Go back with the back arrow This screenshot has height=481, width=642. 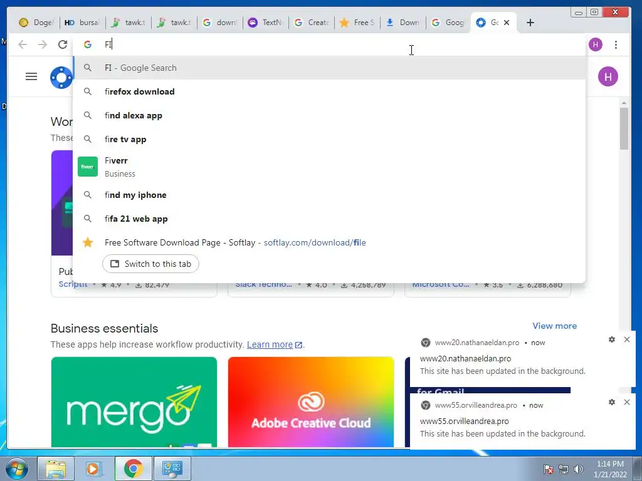[23, 44]
